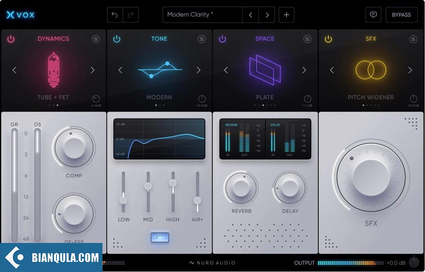
Task: Click the +0.0 dB output value
Action: pos(396,263)
